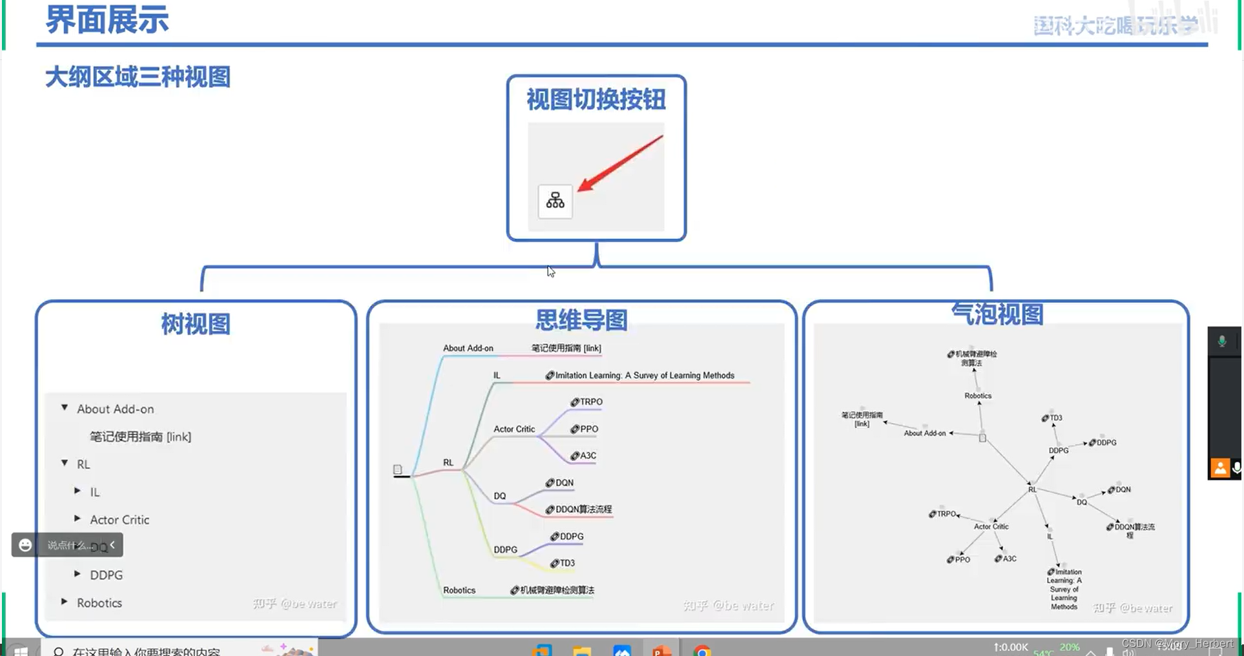Open 笔记使用指南 [link] in mind map

(566, 348)
